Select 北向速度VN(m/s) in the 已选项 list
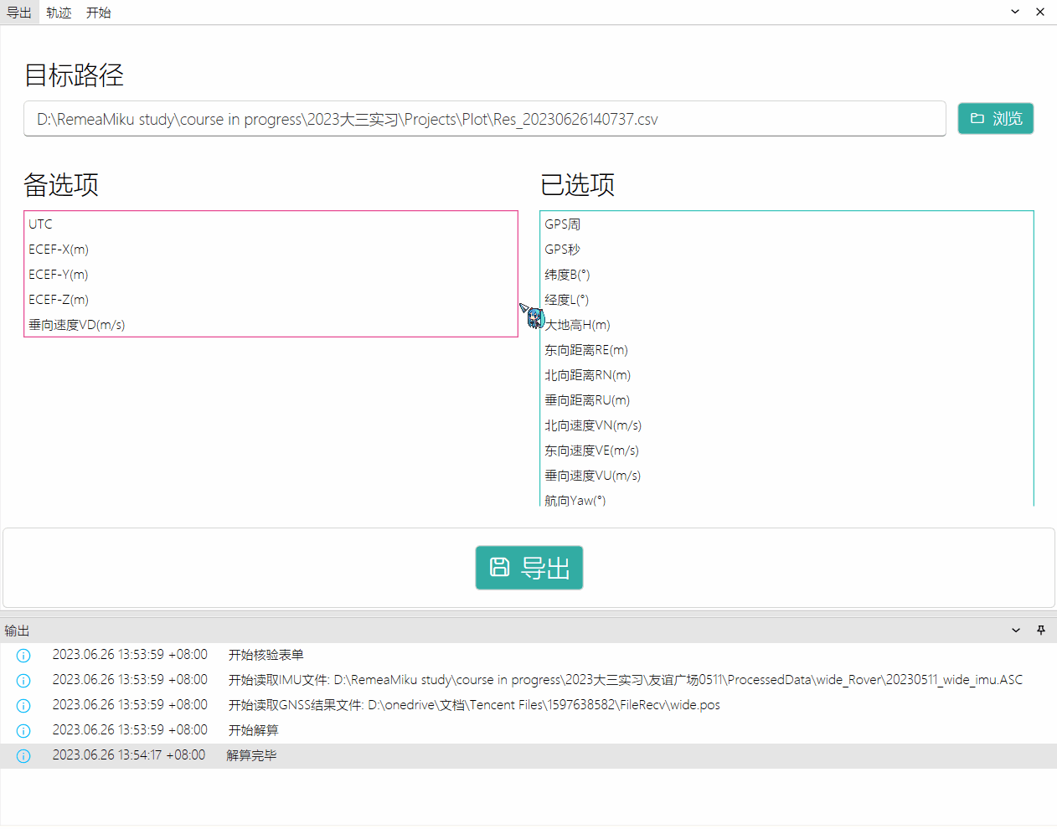This screenshot has height=829, width=1057. pos(787,425)
